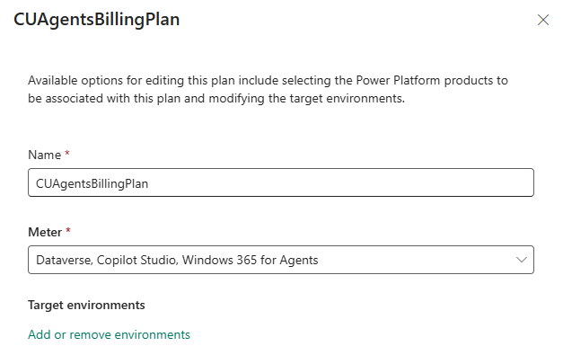
Task: Click the Meter field label
Action: 45,232
